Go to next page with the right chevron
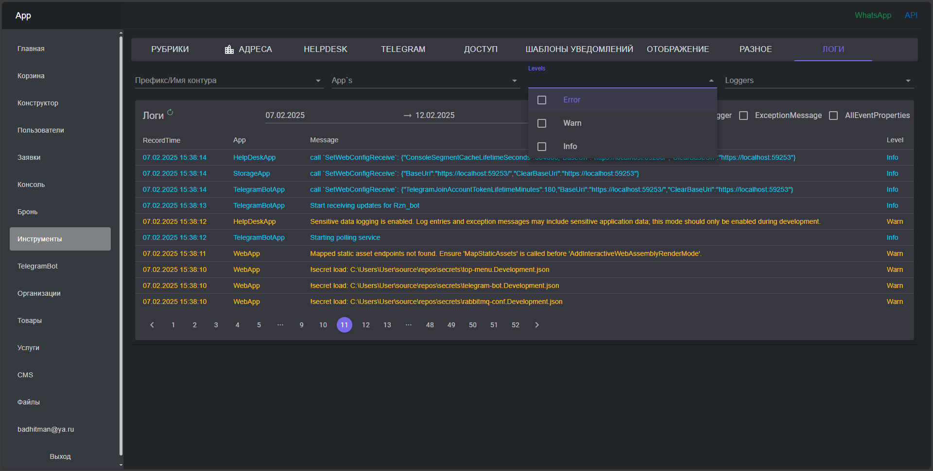 tap(537, 325)
